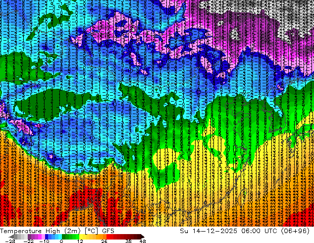Click the '38' legend label
This screenshot has width=314, height=243.
(128, 241)
